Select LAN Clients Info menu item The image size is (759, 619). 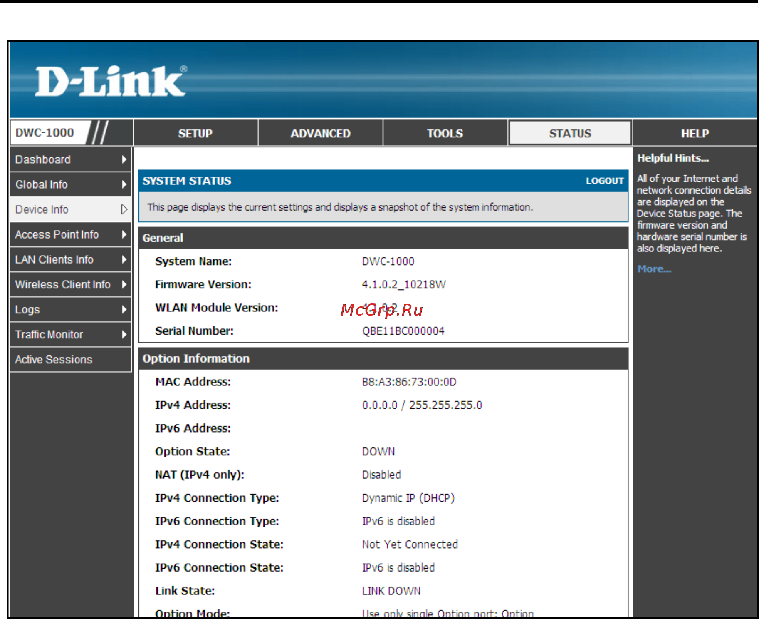[70, 259]
